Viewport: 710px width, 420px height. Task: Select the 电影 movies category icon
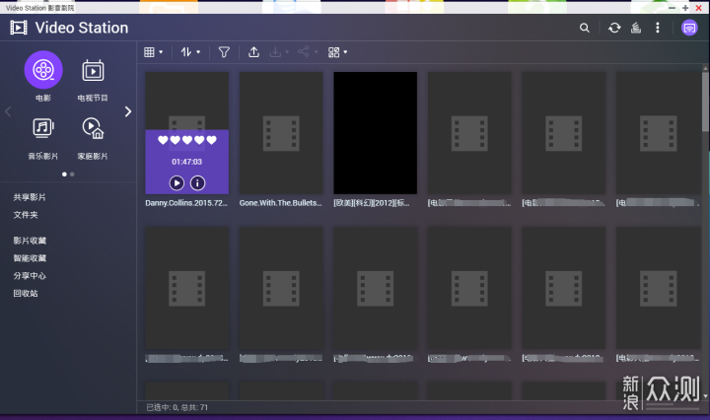pyautogui.click(x=43, y=70)
